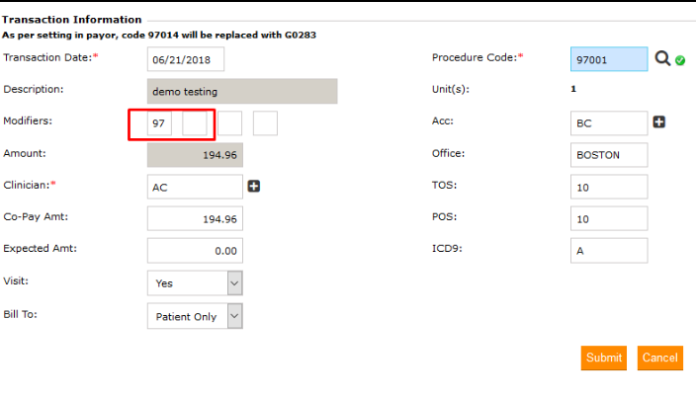Screen dimensions: 696x400
Task: Click the Transaction Date input field
Action: tap(186, 59)
